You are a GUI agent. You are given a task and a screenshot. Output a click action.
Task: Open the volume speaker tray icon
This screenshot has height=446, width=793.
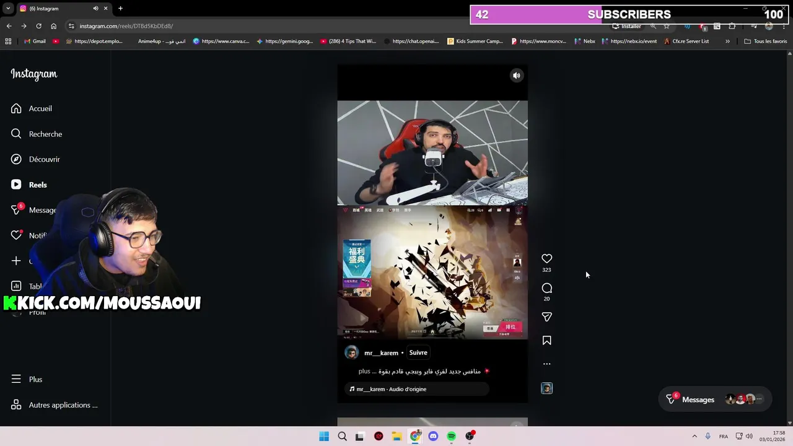[x=749, y=436]
